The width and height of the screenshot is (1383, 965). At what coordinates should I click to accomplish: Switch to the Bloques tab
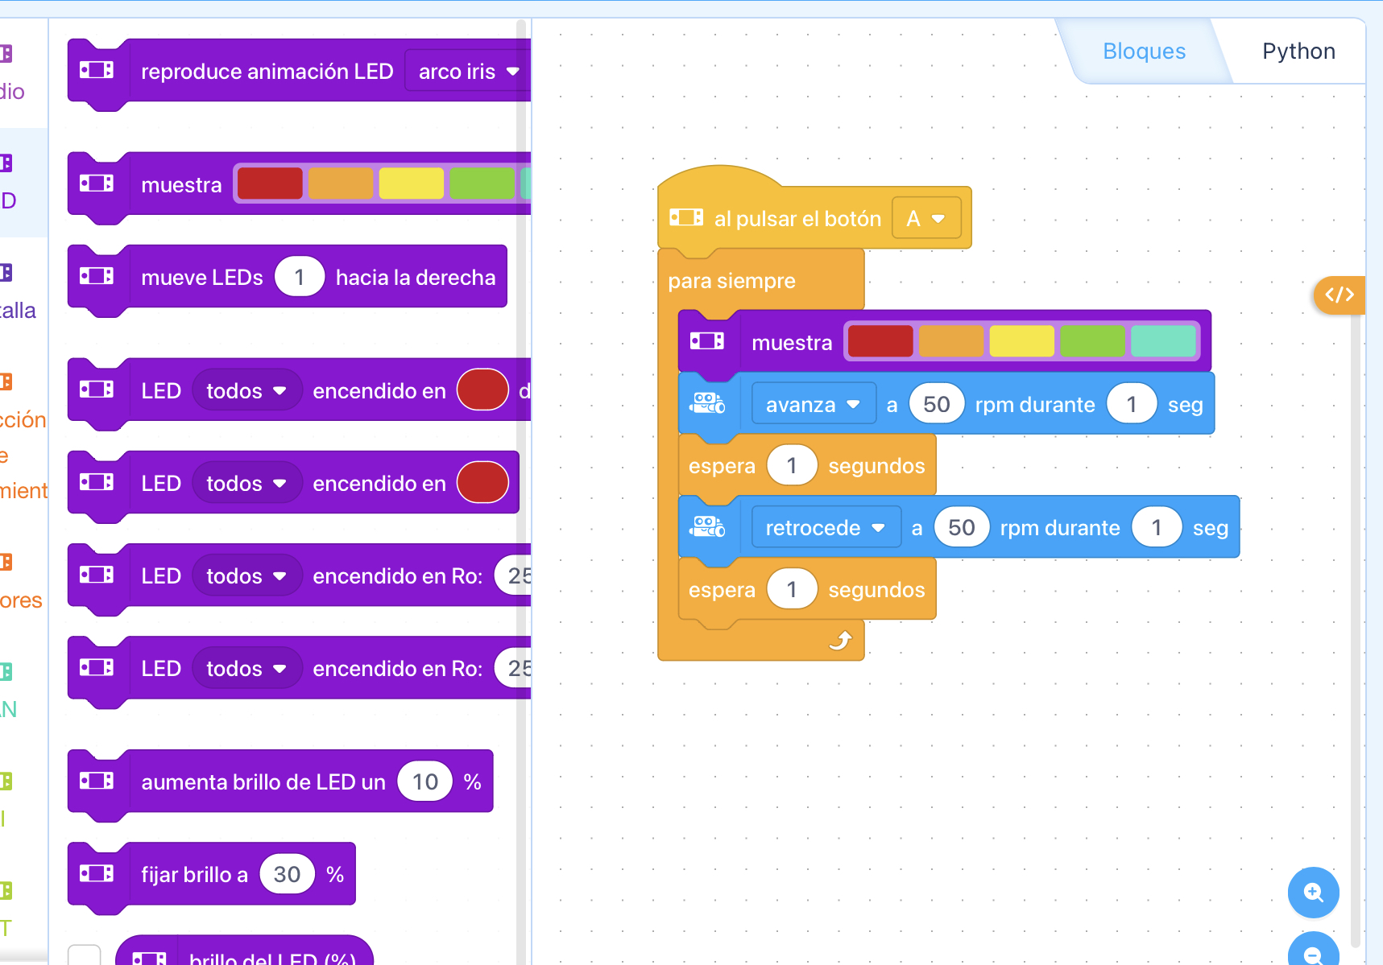point(1144,52)
